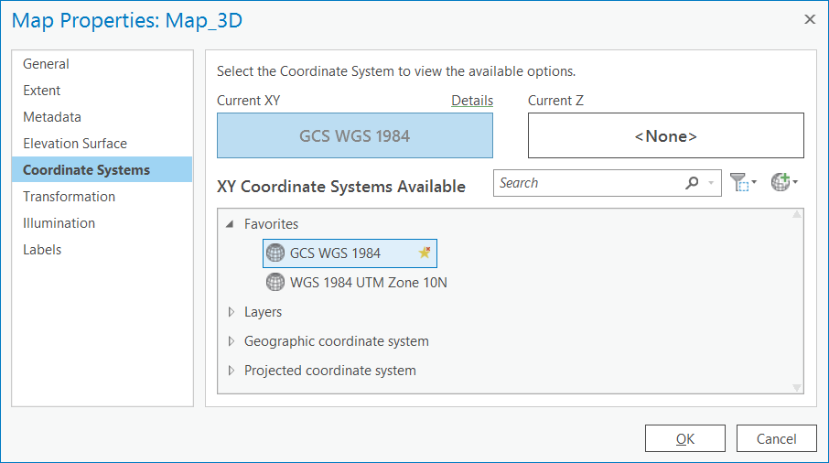This screenshot has height=463, width=829.
Task: Open the Labels tab
Action: [102, 250]
